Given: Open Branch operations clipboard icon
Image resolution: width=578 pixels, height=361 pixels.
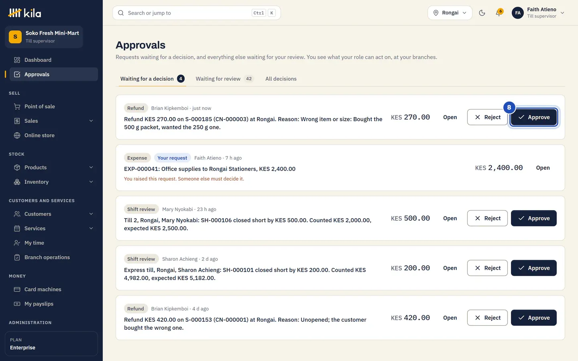Looking at the screenshot, I should 17,257.
